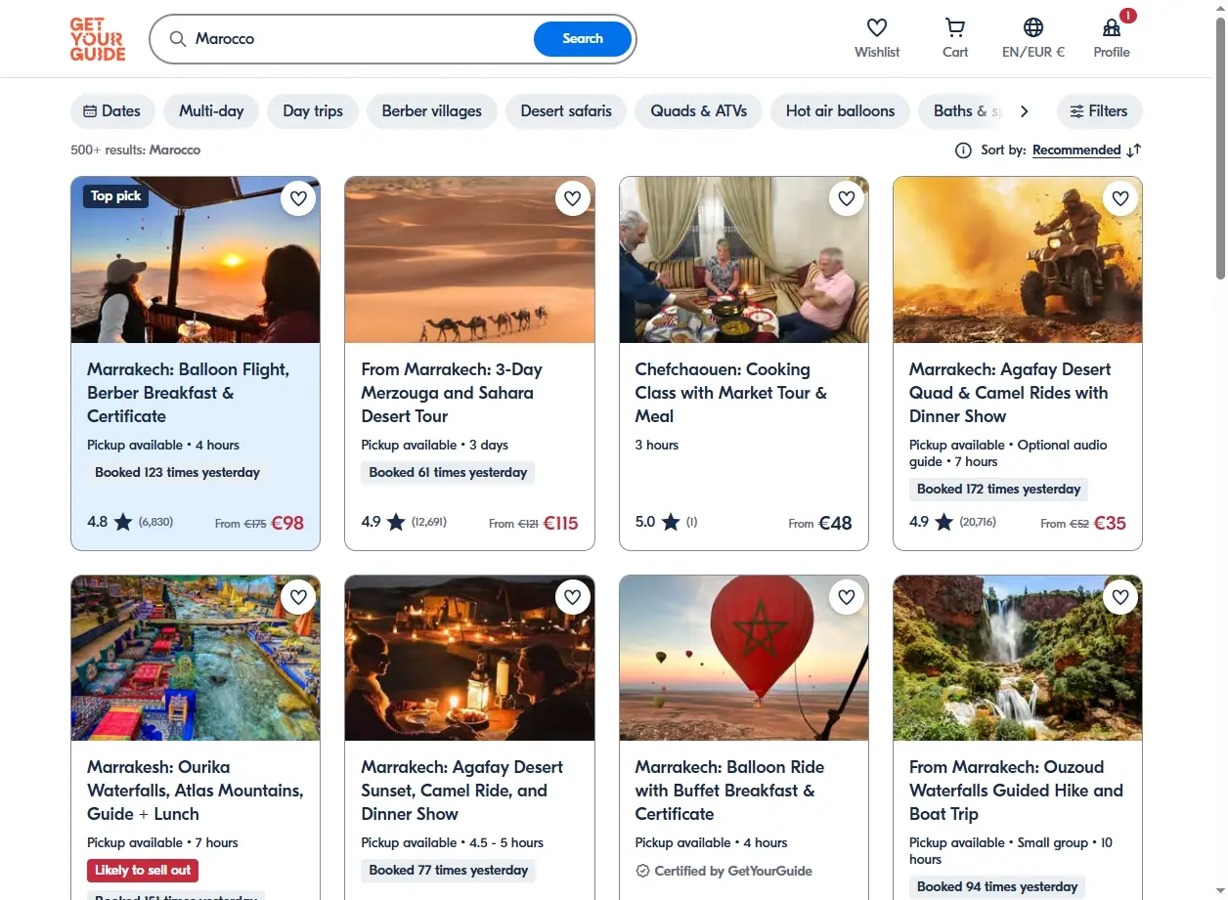
Task: Wishlist the 3-Day Merzouga and Sahara tour
Action: (573, 198)
